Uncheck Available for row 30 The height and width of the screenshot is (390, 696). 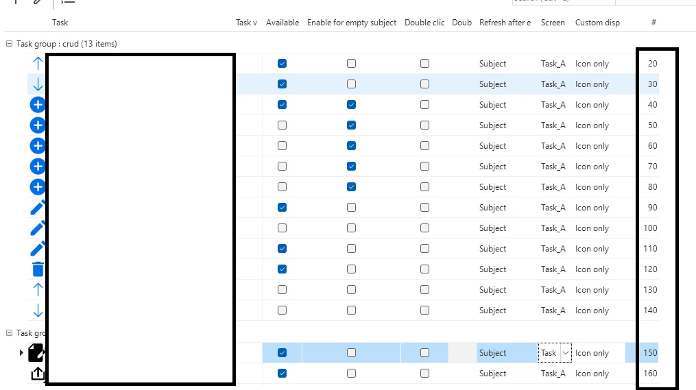tap(282, 84)
